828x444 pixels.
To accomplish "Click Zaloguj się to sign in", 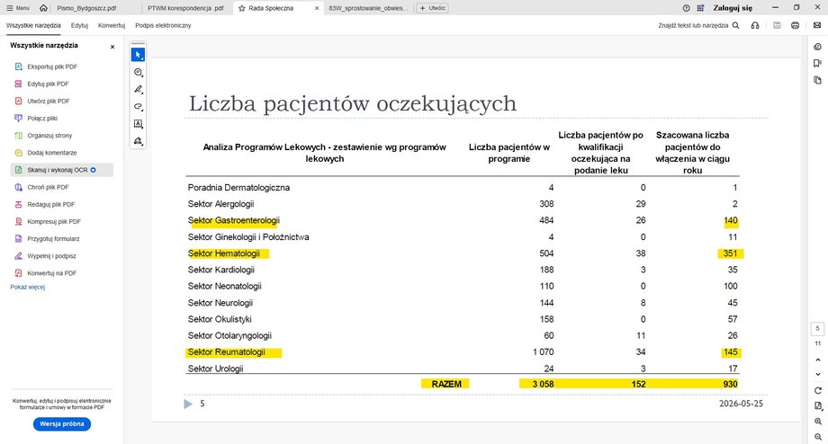I will coord(733,8).
